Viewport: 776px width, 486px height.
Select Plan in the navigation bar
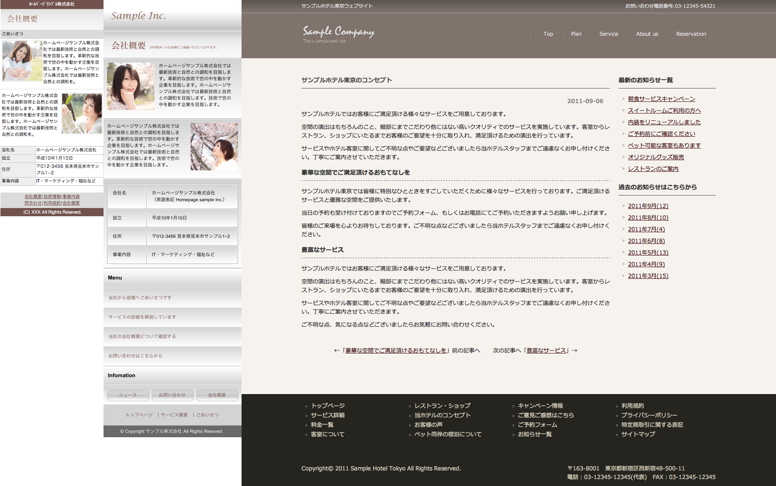576,34
